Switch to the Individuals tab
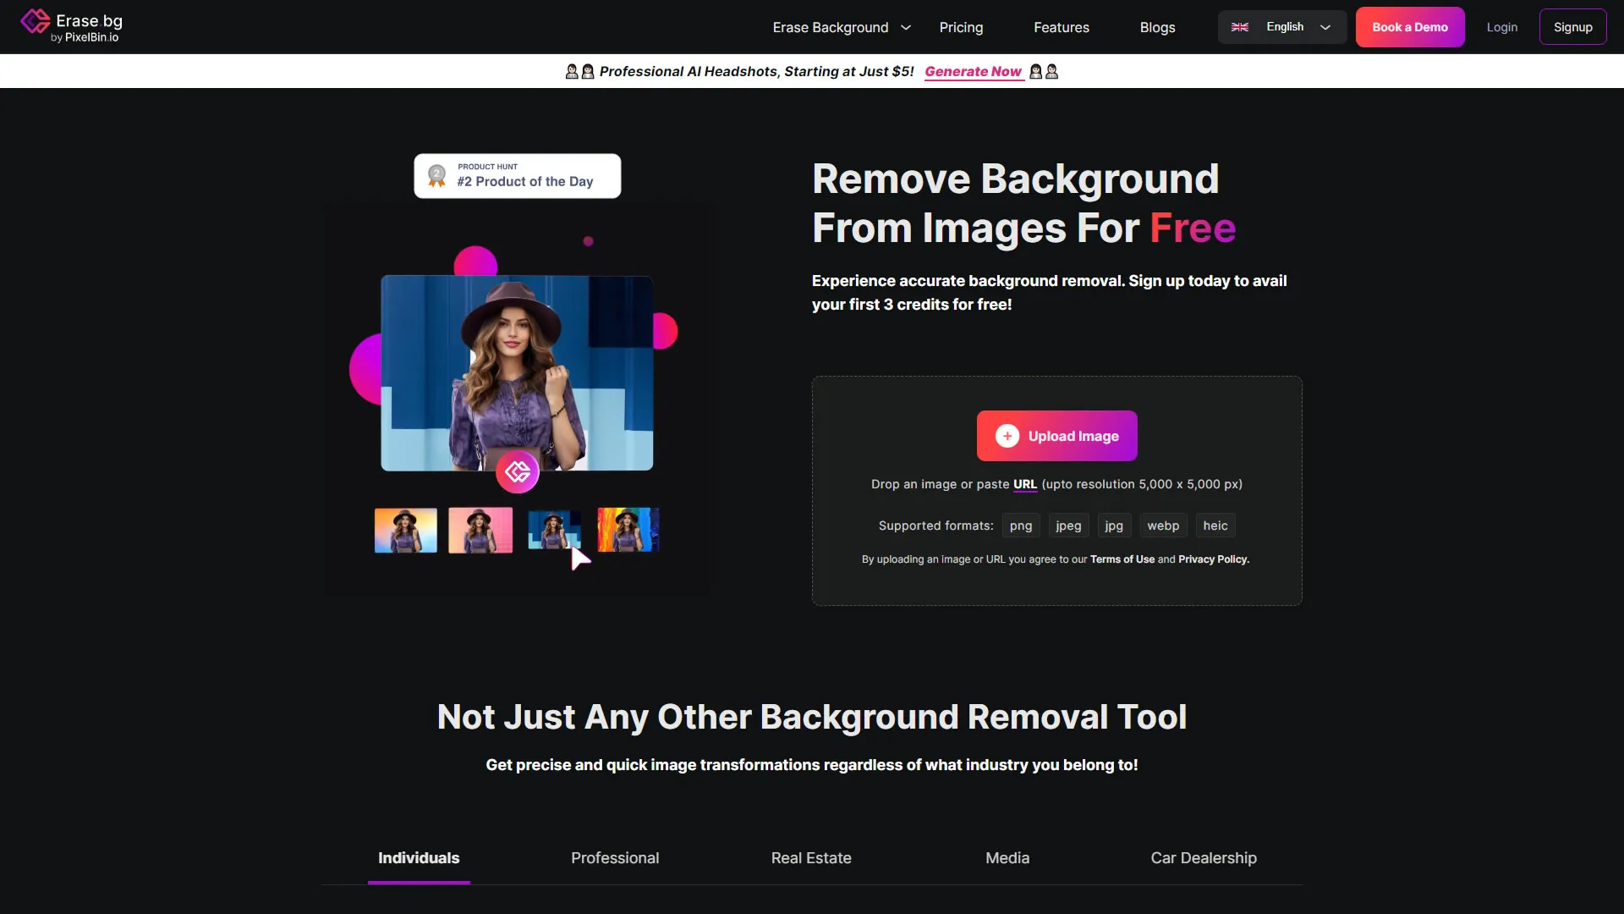Screen dimensions: 1624x914 click(419, 858)
